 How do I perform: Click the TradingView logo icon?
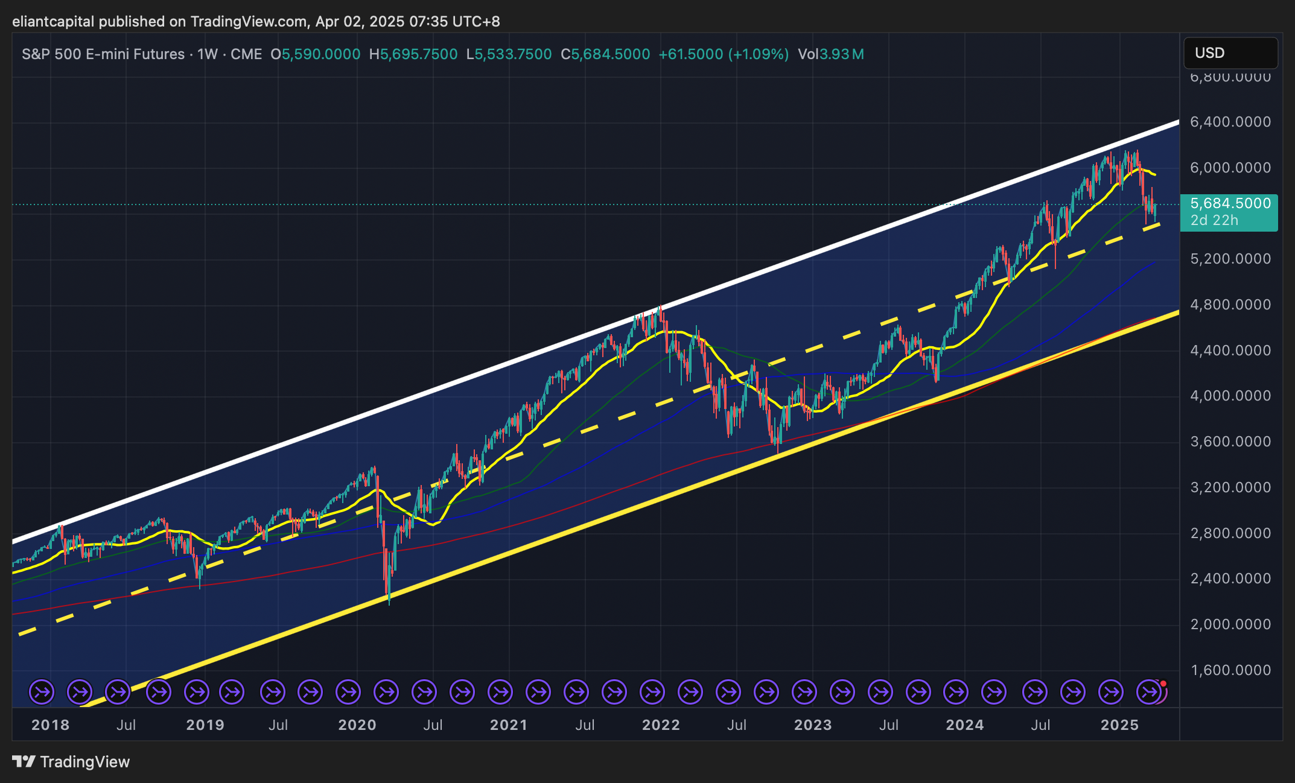(24, 762)
